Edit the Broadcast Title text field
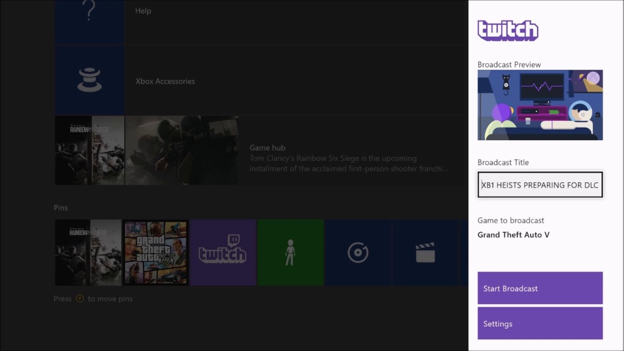Viewport: 624px width, 351px height. [540, 185]
